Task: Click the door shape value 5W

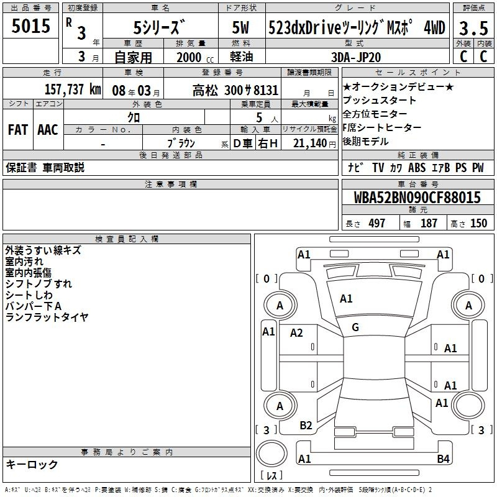Action: [241, 27]
